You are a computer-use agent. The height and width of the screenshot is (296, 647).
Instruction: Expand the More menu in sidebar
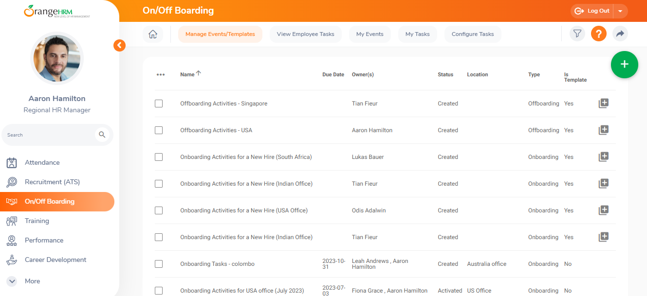[x=14, y=281]
